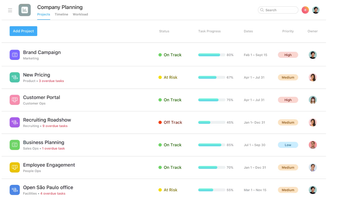This screenshot has width=355, height=200.
Task: Open the Workload tab
Action: point(80,14)
